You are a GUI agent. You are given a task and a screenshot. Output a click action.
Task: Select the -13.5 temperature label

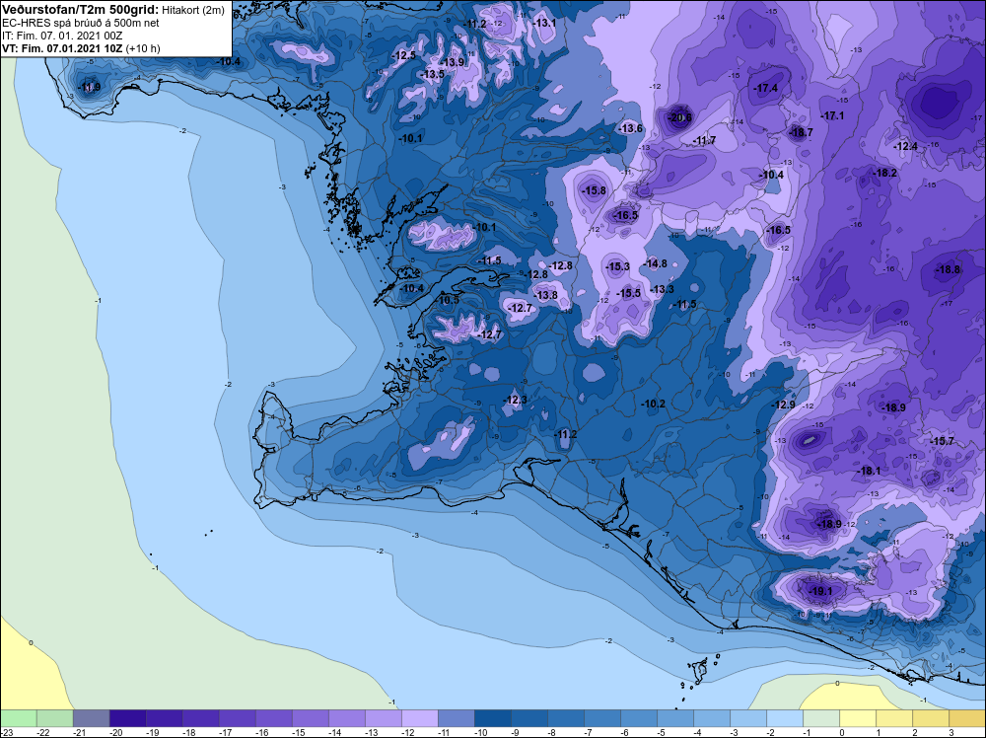pos(433,74)
